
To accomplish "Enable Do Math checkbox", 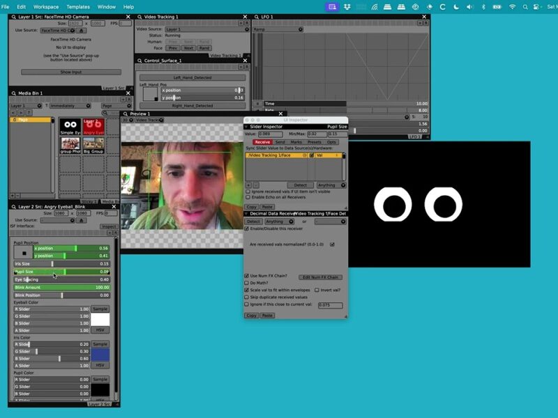I will coord(247,283).
